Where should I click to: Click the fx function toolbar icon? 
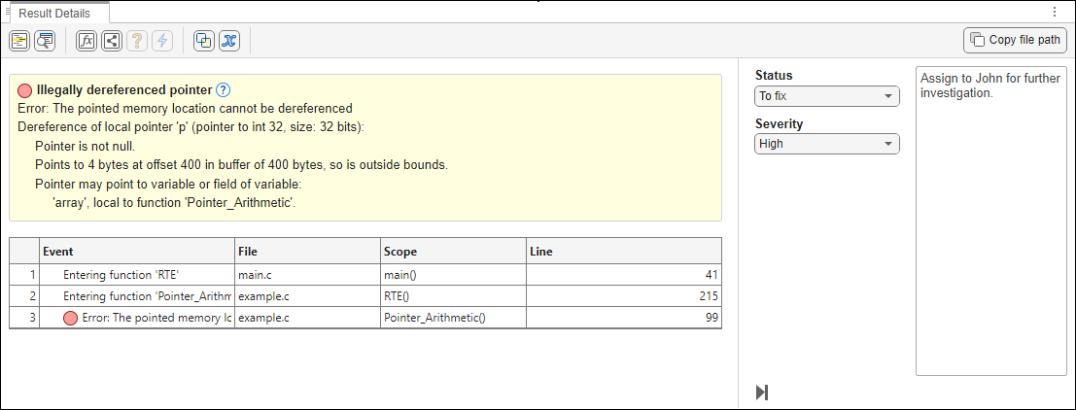(x=87, y=41)
